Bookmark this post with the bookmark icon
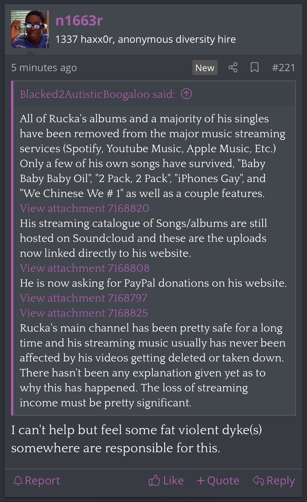This screenshot has width=307, height=502. (255, 67)
